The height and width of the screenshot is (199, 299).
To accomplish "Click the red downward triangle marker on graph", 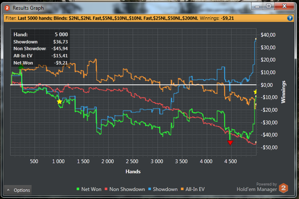I will click(230, 143).
